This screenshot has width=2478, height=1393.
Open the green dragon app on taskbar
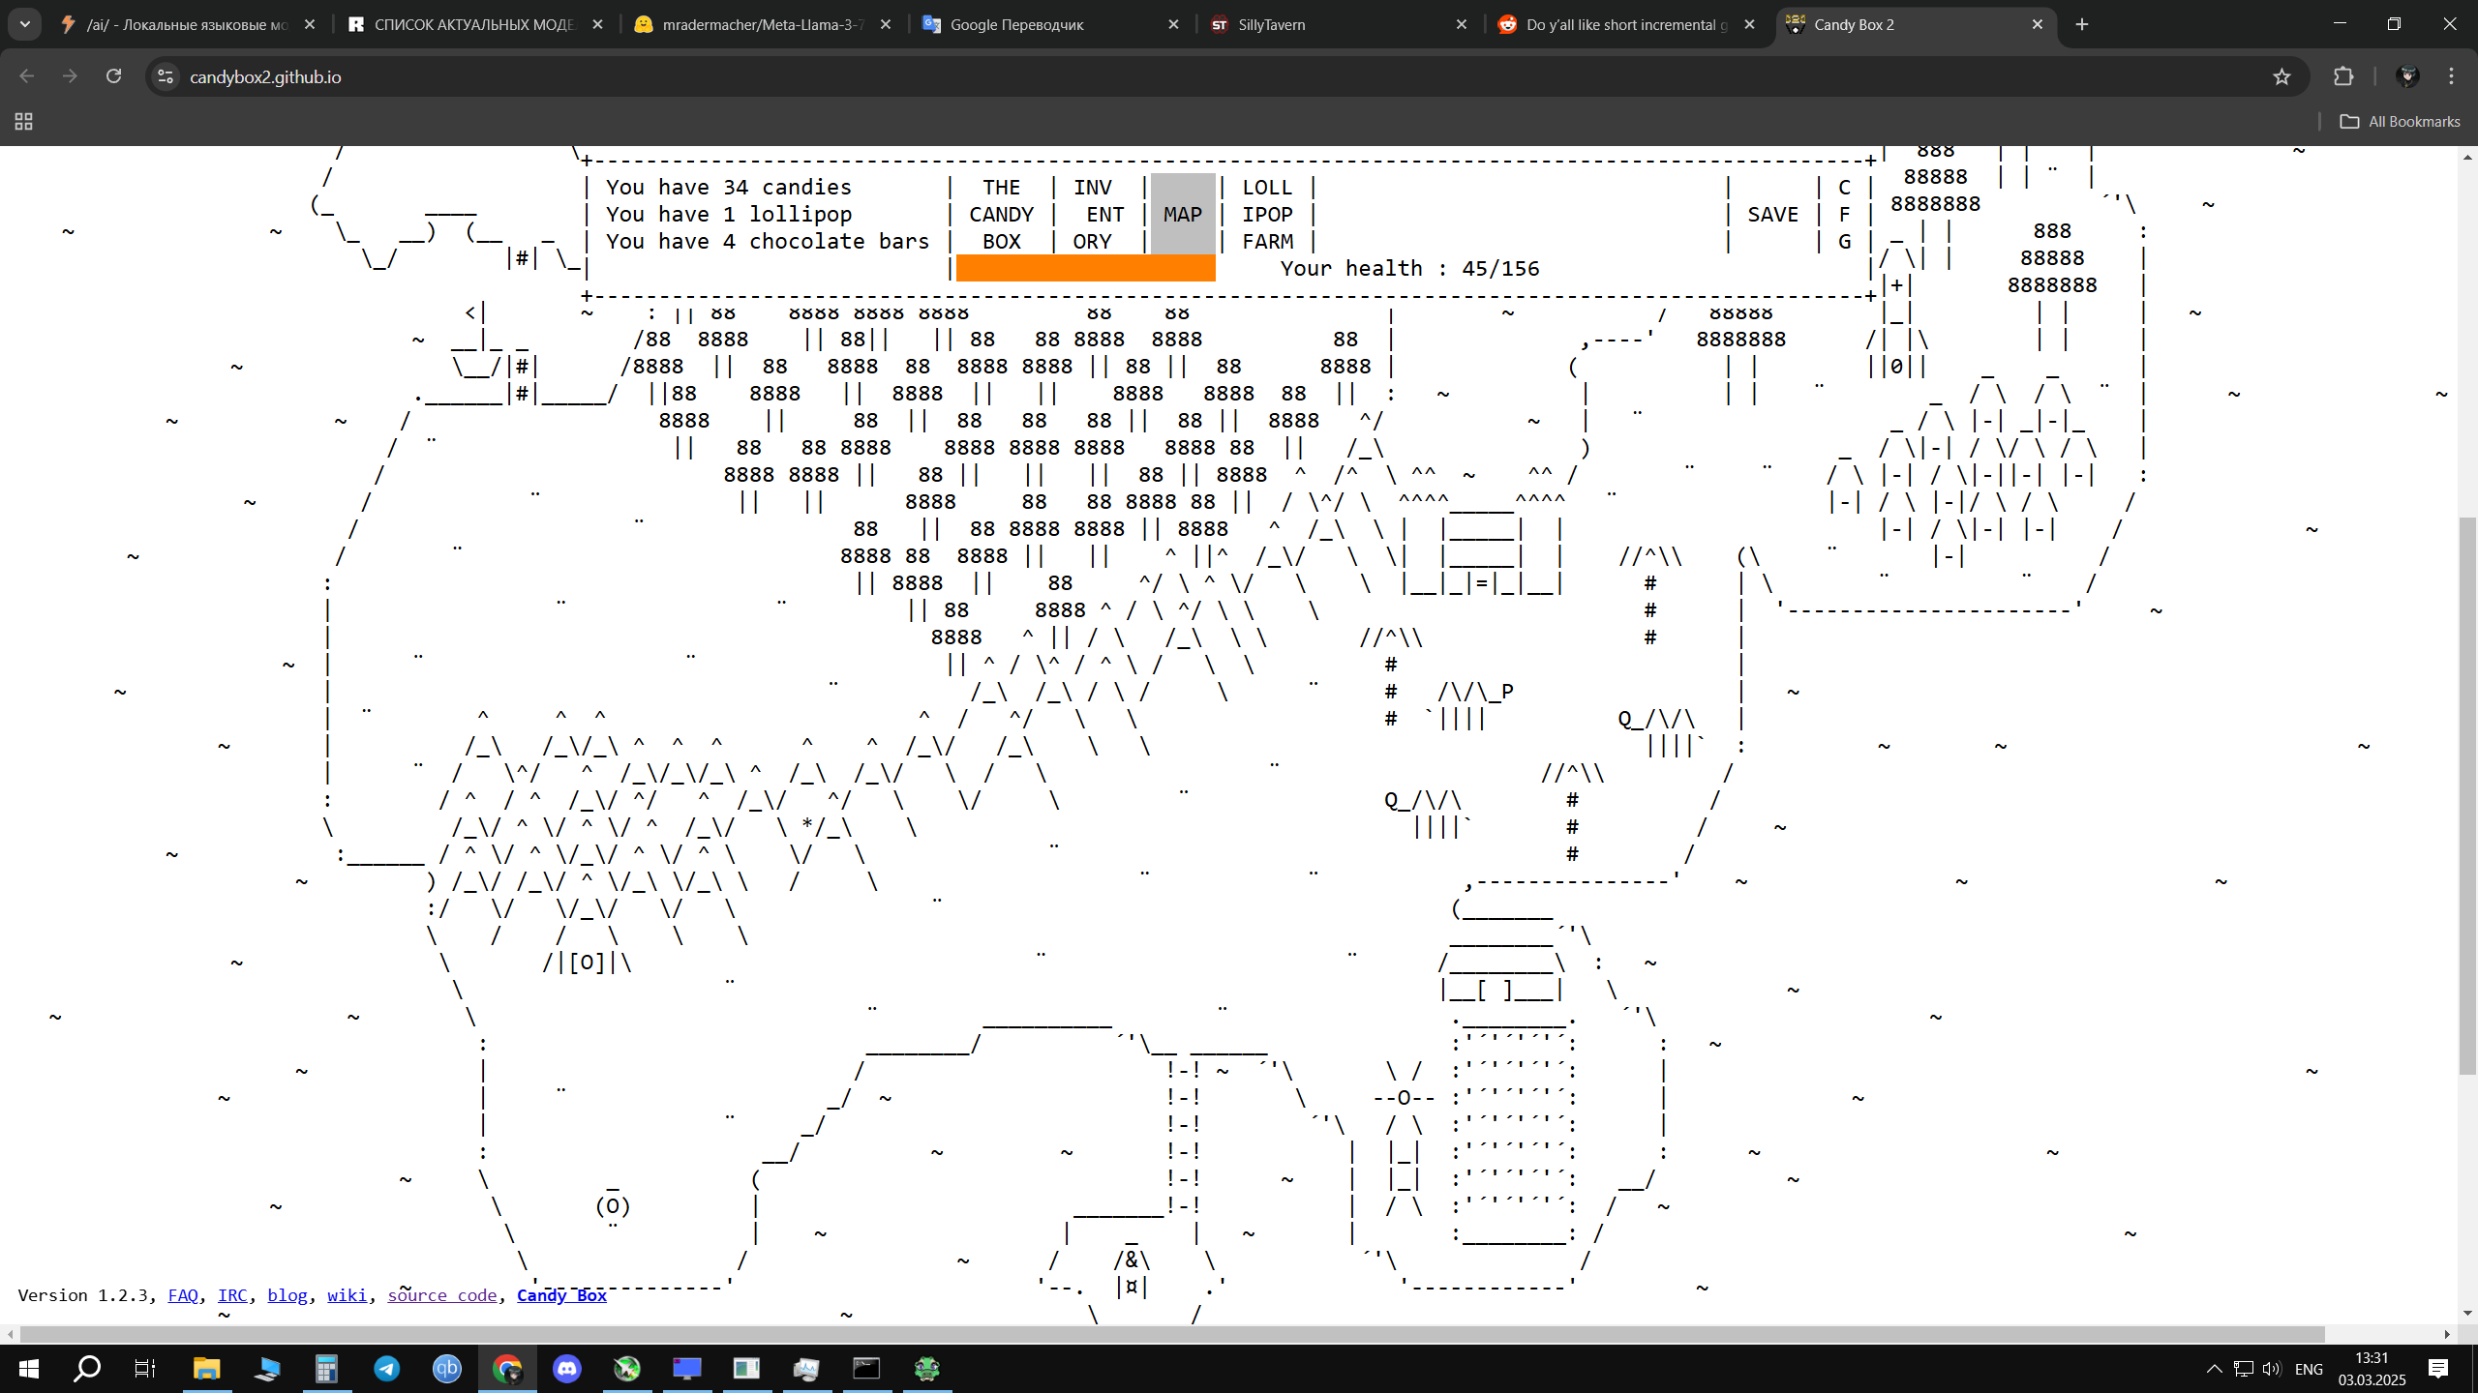pos(927,1369)
